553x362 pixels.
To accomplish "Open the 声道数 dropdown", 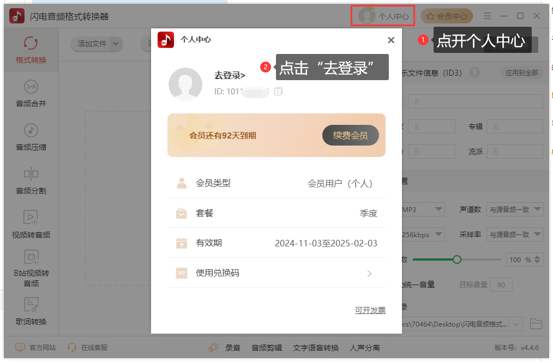I will click(x=515, y=209).
